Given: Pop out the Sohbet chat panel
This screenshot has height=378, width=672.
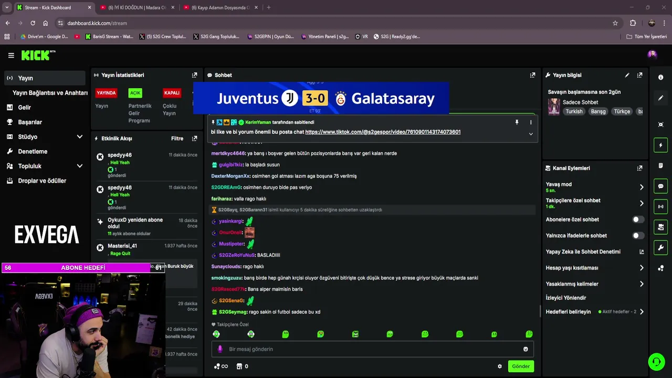Looking at the screenshot, I should click(532, 75).
